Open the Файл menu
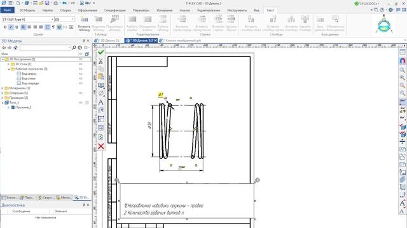The height and width of the screenshot is (228, 407). 7,10
